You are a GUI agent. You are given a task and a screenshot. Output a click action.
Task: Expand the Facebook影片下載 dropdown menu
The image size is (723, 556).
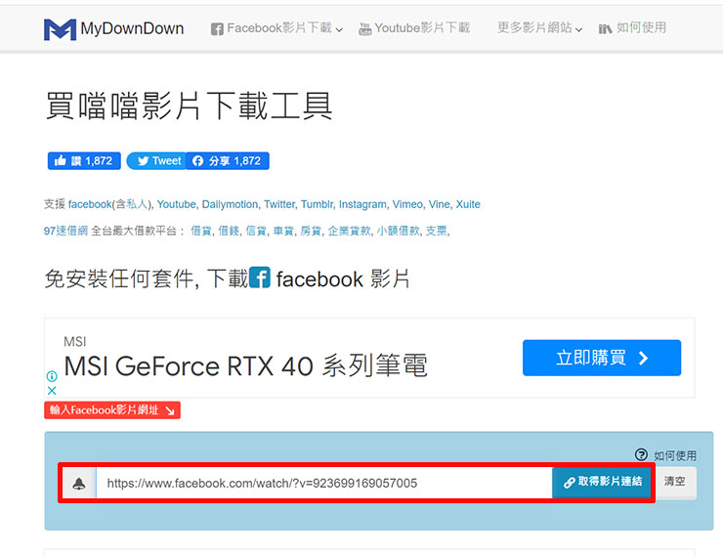[x=276, y=28]
